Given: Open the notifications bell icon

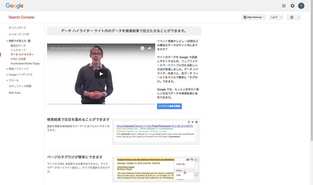Looking at the screenshot, I should click(x=293, y=6).
